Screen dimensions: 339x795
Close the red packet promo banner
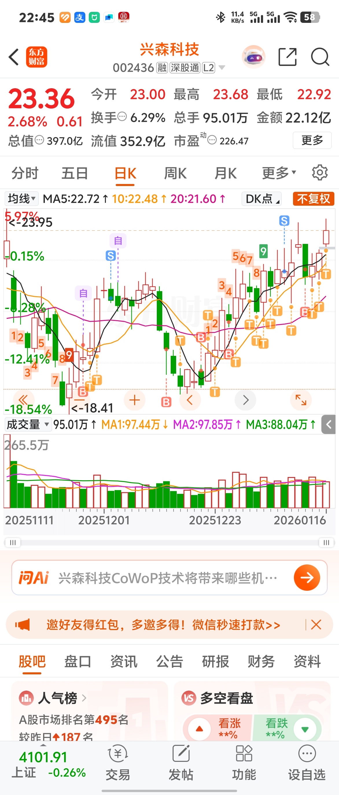click(x=316, y=625)
